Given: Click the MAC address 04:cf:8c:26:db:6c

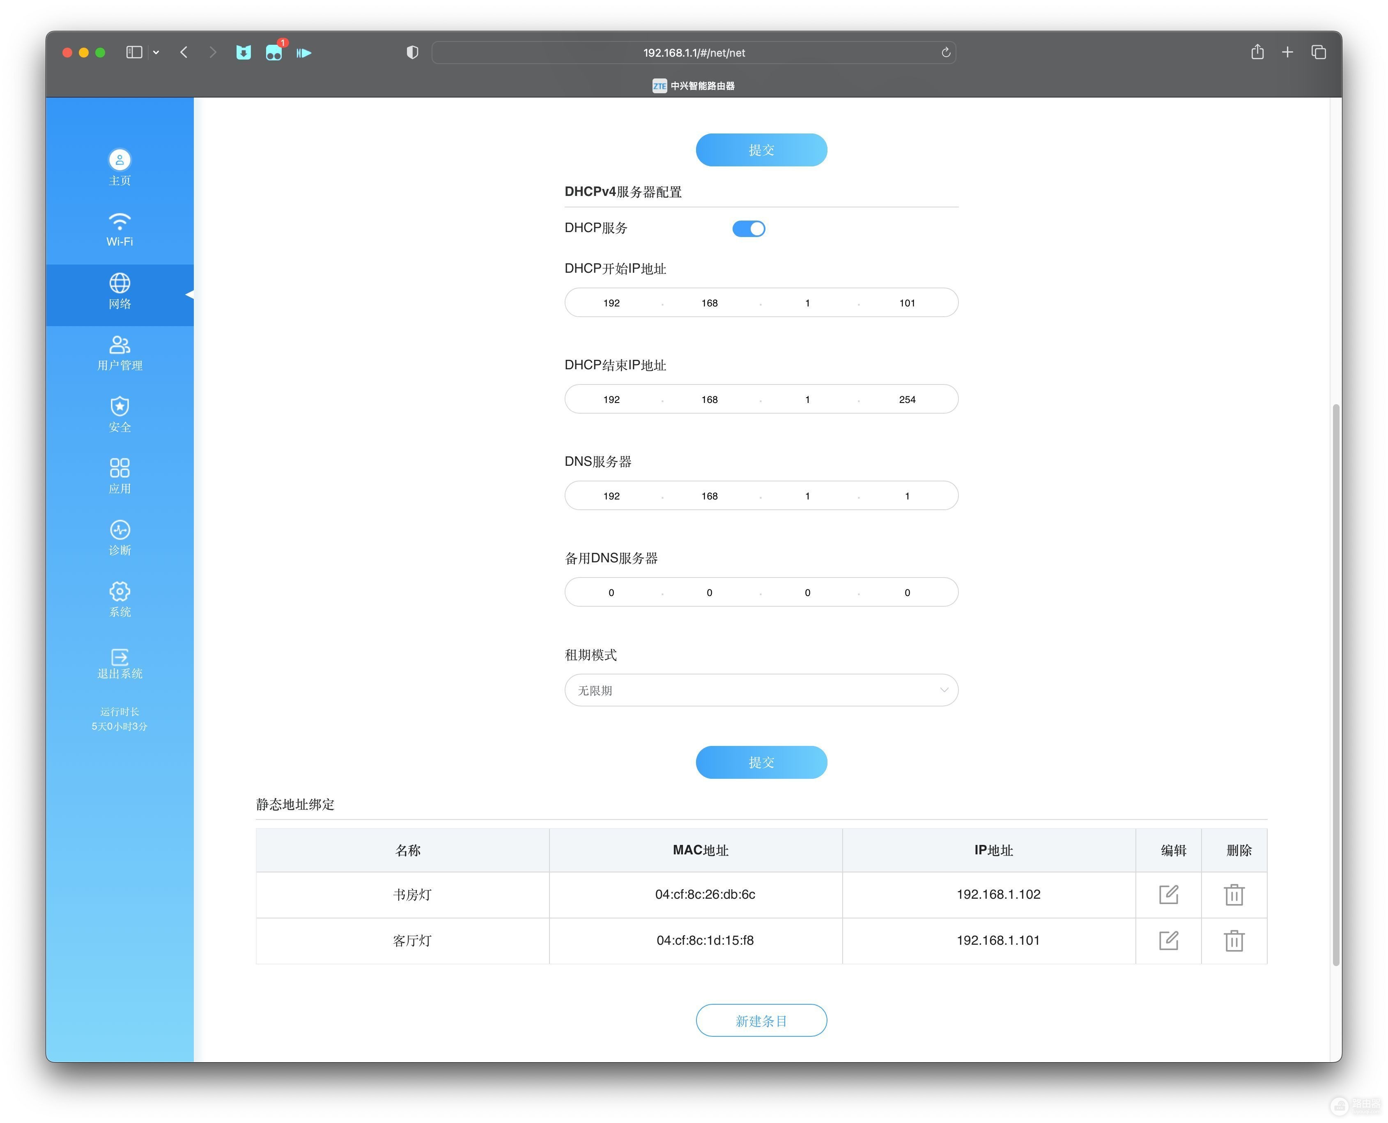Looking at the screenshot, I should tap(705, 895).
